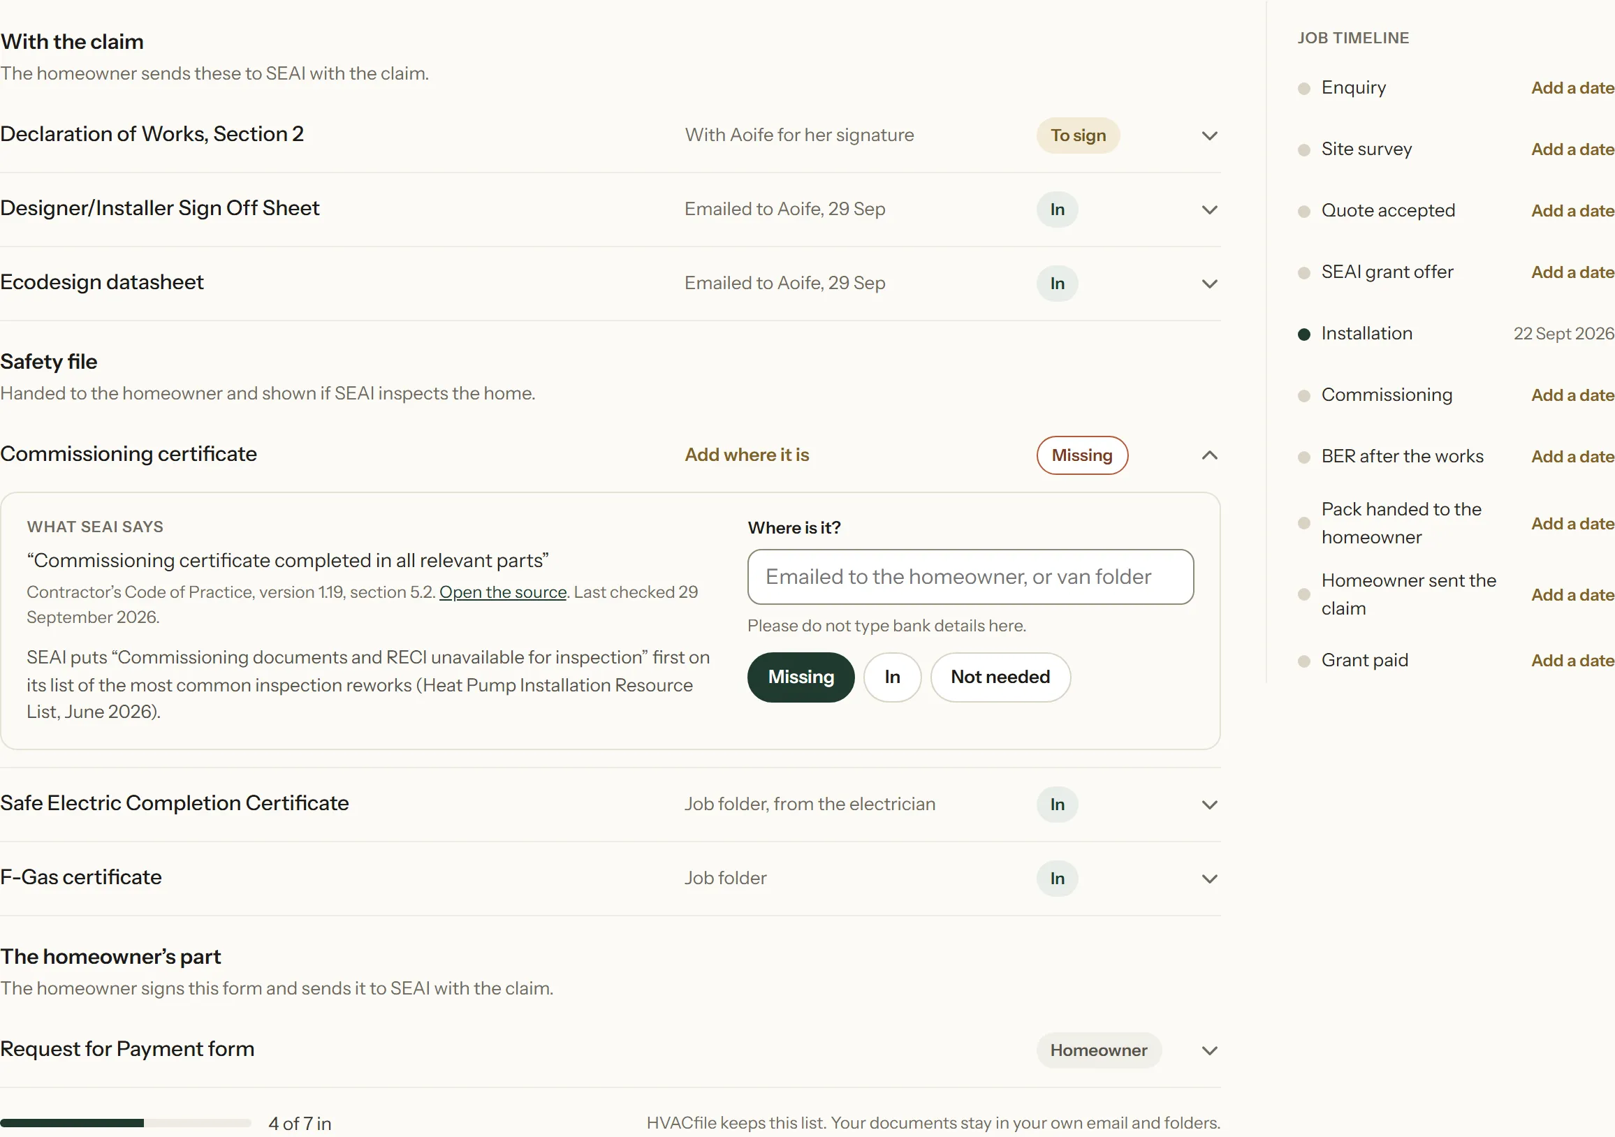Add a date for Enquiry
Image resolution: width=1615 pixels, height=1137 pixels.
pyautogui.click(x=1572, y=88)
